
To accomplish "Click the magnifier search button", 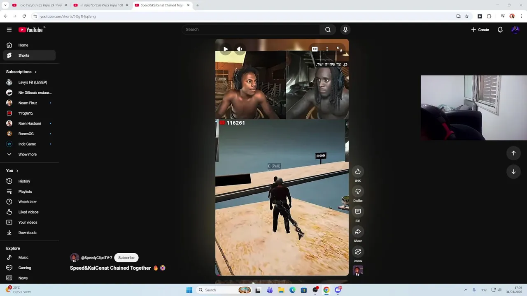I will (x=328, y=30).
